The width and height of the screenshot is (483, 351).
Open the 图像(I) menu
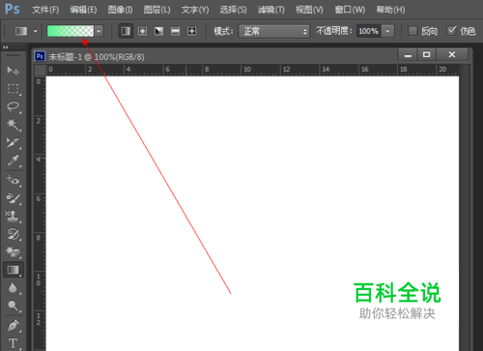[x=120, y=10]
